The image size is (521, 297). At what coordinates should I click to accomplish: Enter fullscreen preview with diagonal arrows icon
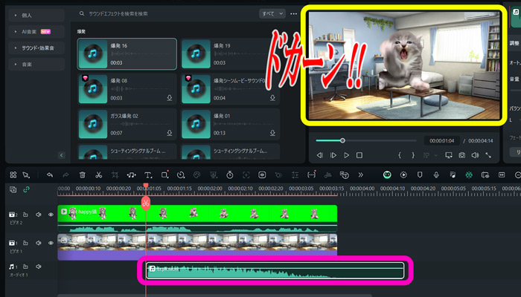pos(488,155)
